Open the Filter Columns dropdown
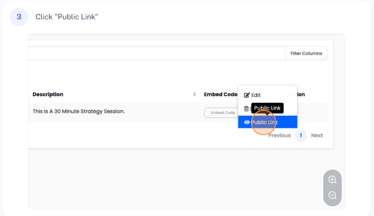This screenshot has width=374, height=216. (x=306, y=53)
